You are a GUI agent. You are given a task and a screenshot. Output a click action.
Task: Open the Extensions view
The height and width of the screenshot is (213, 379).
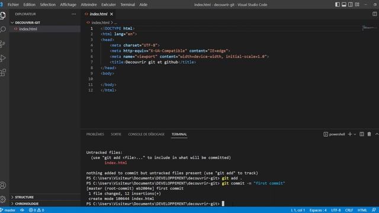pos(3,72)
